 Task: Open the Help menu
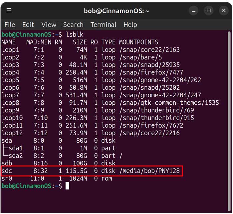(x=130, y=25)
